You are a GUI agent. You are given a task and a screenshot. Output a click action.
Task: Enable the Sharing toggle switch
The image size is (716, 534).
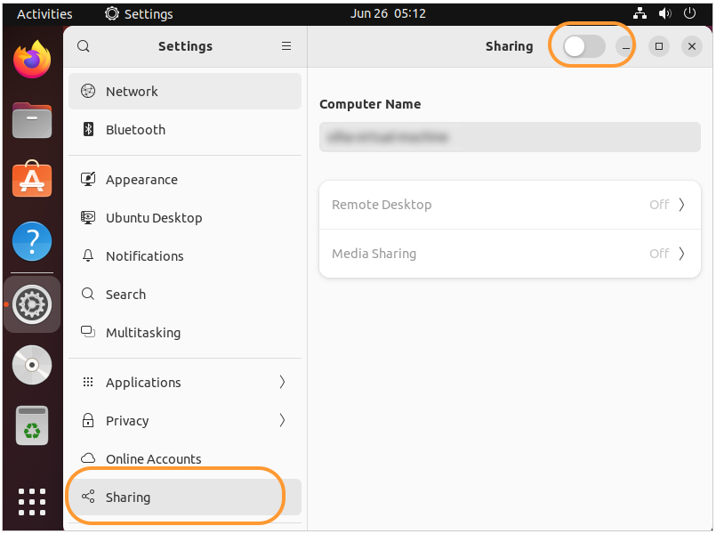pyautogui.click(x=583, y=45)
